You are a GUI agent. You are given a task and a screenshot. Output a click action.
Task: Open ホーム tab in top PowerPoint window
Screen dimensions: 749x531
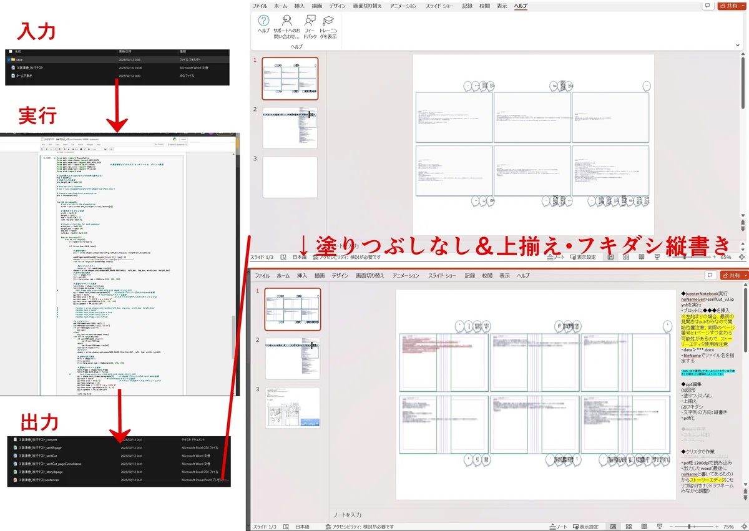pos(281,6)
